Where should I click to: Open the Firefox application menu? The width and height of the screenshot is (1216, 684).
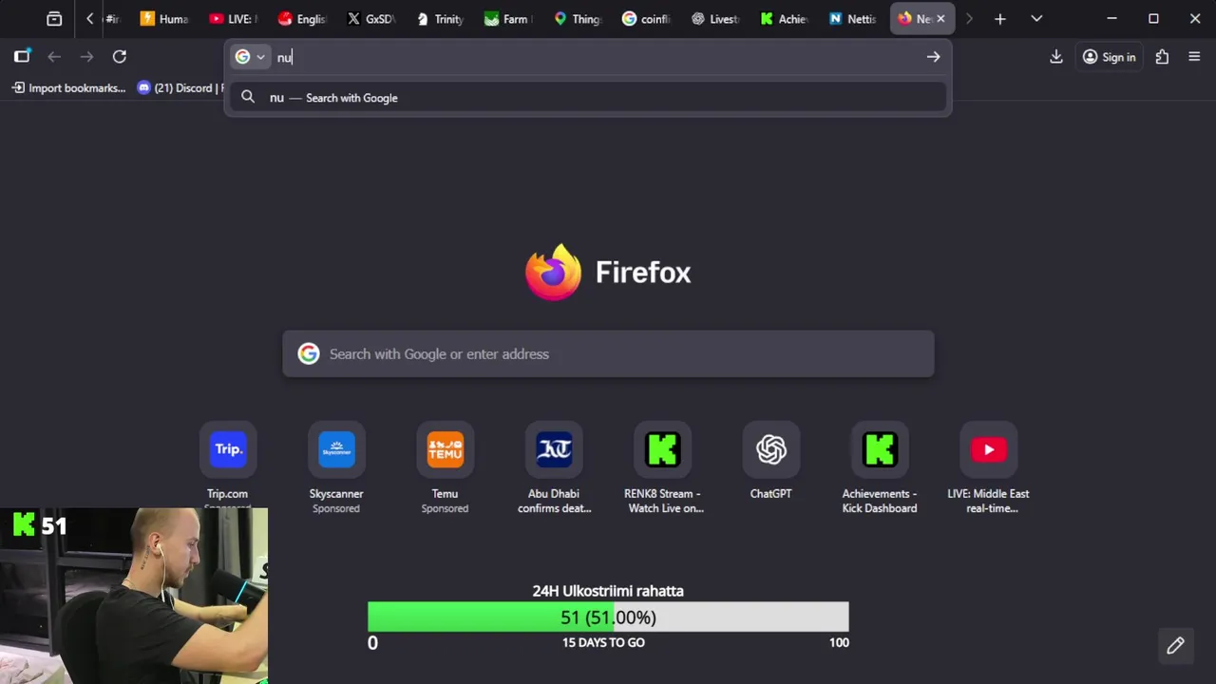1194,56
